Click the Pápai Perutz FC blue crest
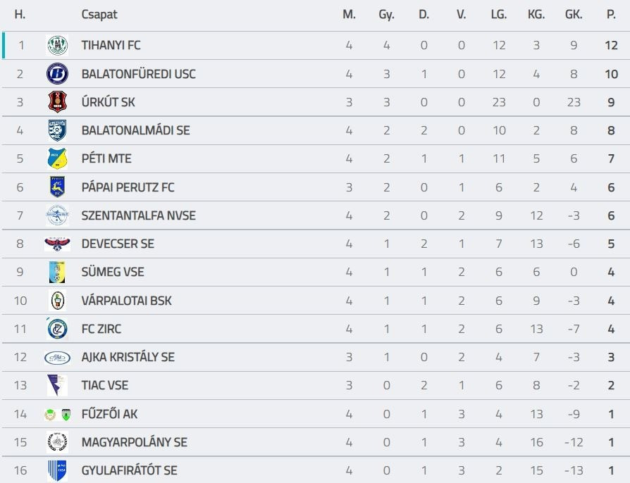The height and width of the screenshot is (483, 630). coord(57,187)
